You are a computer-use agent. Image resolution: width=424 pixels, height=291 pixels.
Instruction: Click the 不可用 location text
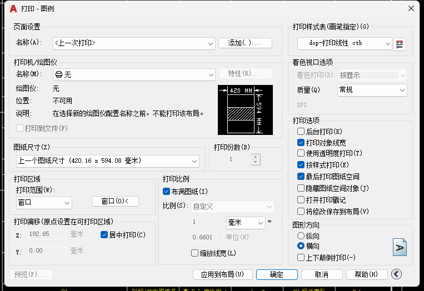(x=62, y=101)
